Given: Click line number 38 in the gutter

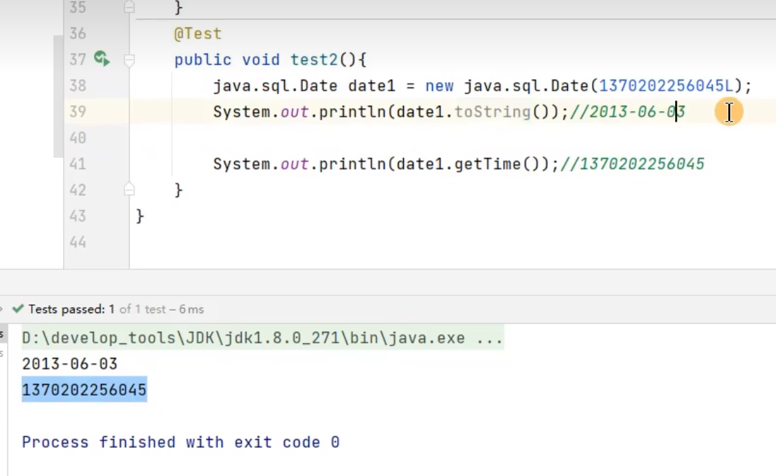Looking at the screenshot, I should [78, 86].
